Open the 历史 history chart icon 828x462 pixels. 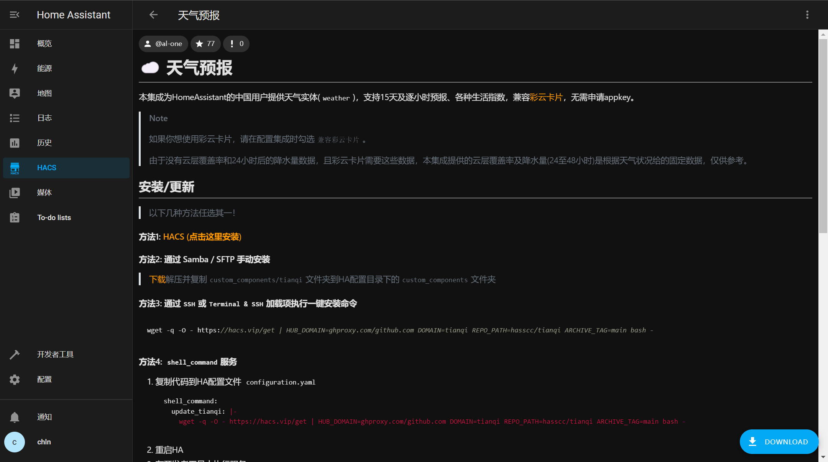15,143
